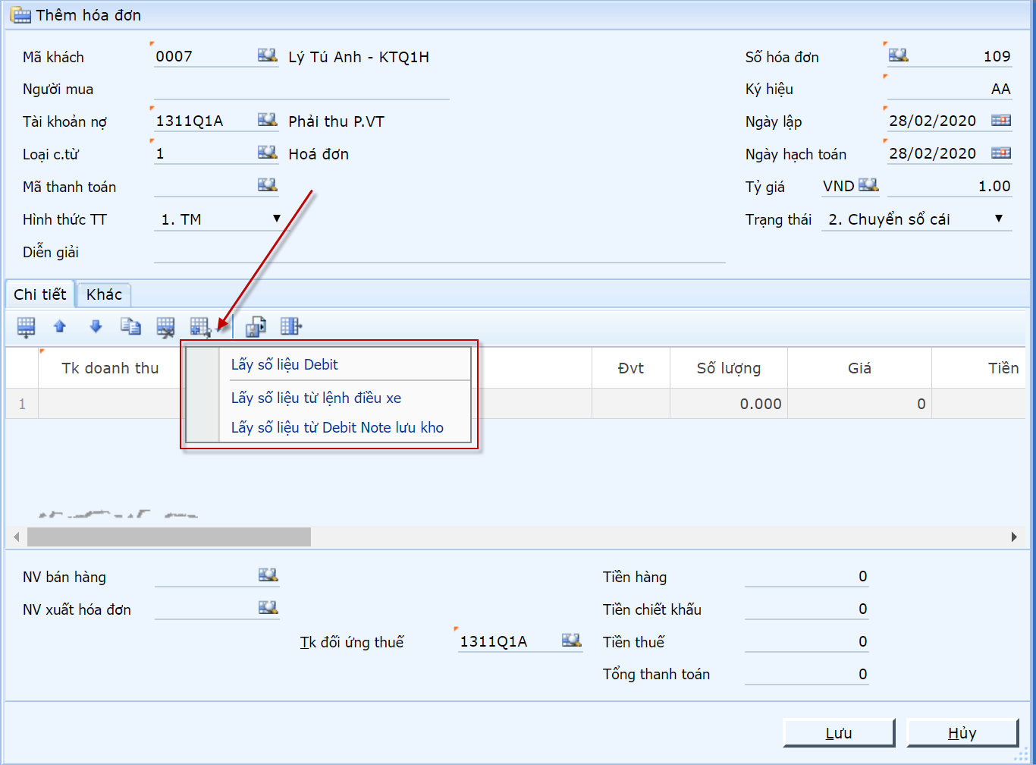This screenshot has width=1036, height=765.
Task: Select 'Lấy số liệu Debit' menu item
Action: [x=284, y=364]
